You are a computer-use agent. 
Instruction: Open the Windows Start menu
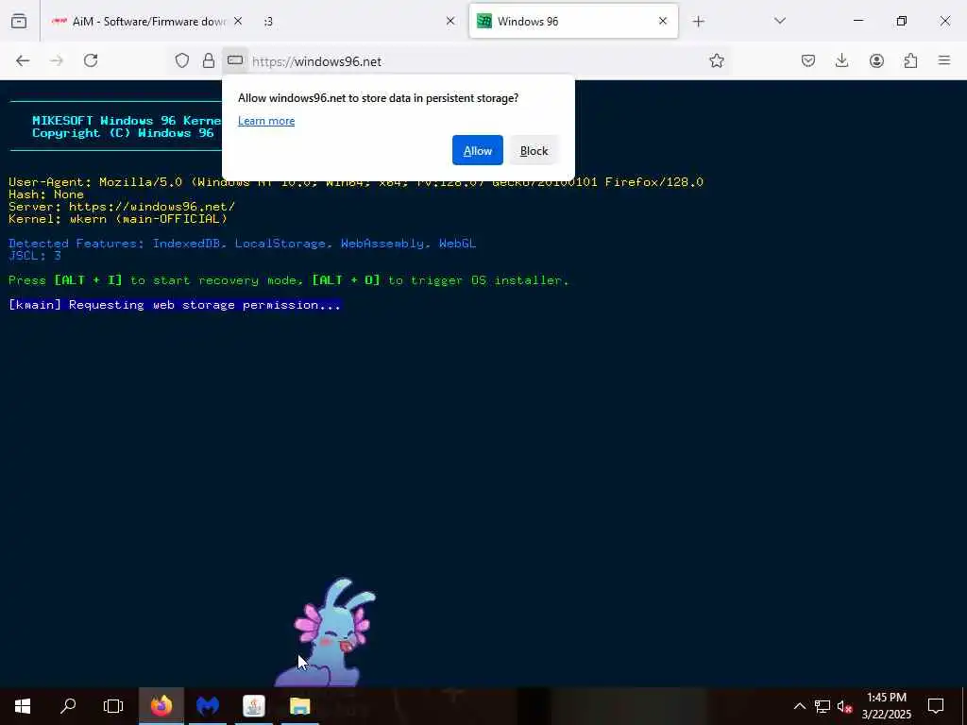23,706
